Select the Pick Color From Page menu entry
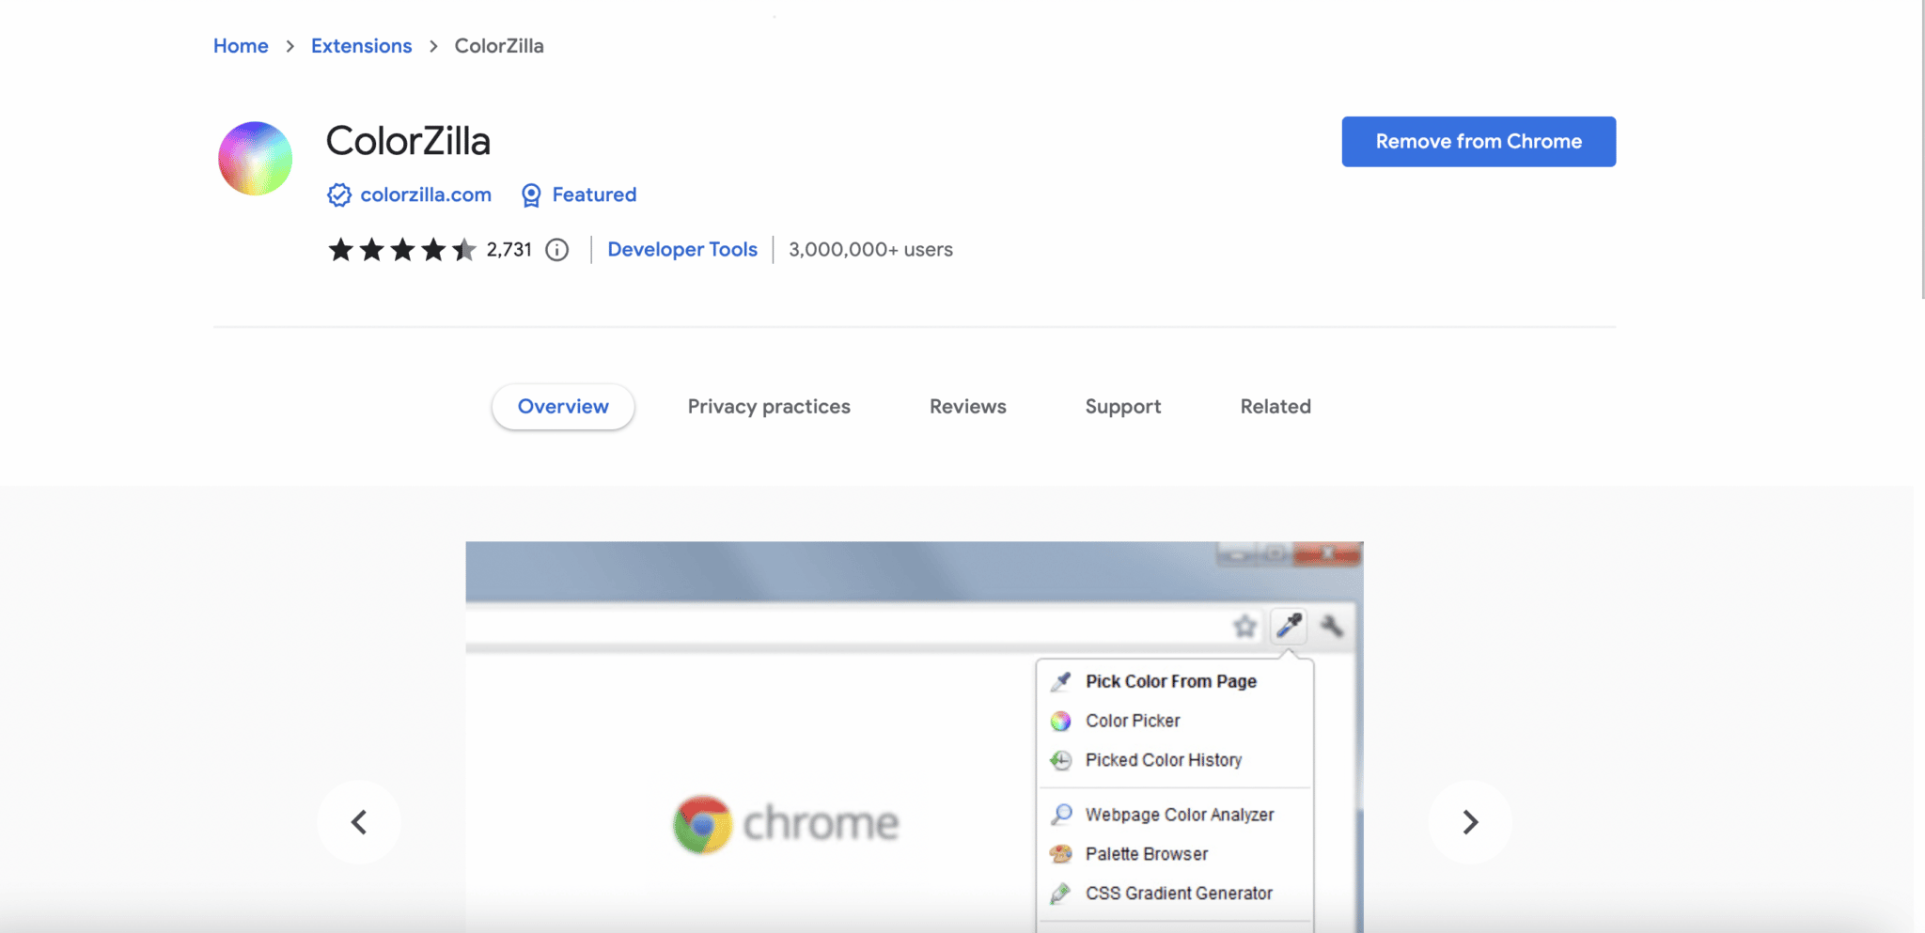The height and width of the screenshot is (933, 1925). click(x=1170, y=680)
